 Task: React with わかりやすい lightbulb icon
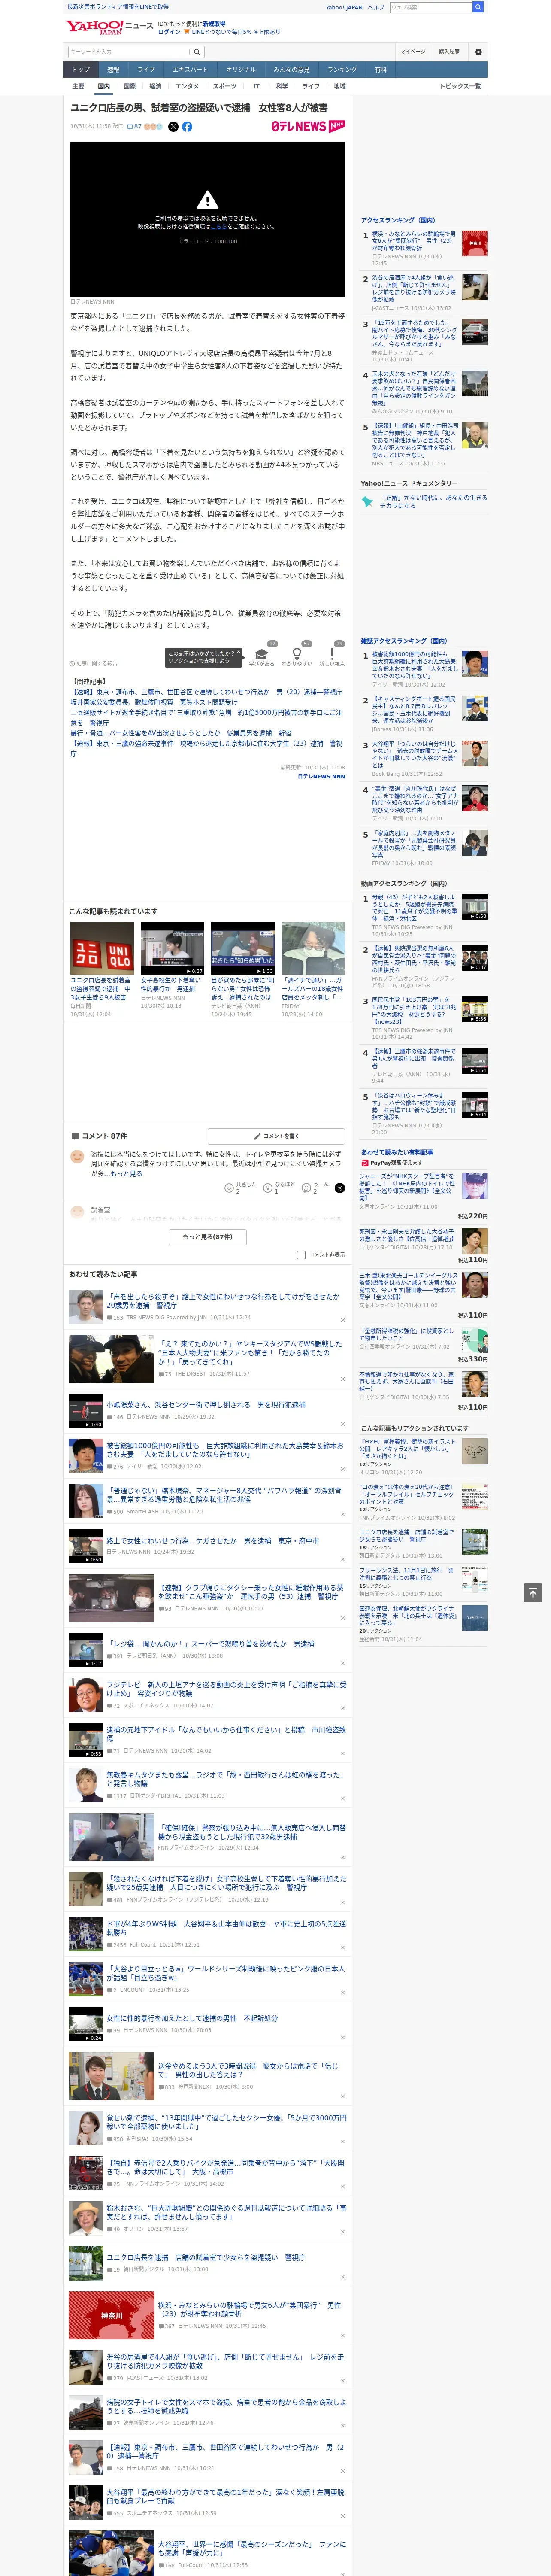[x=297, y=653]
